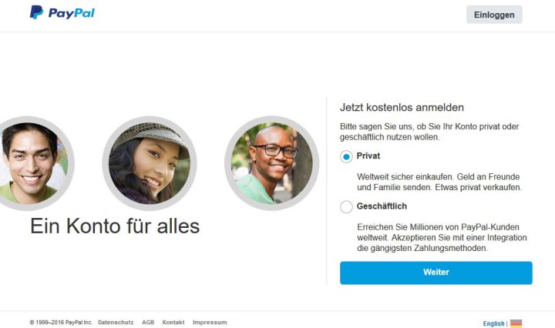Click the woman wearing knit hat portrait
The width and height of the screenshot is (555, 328).
pyautogui.click(x=150, y=163)
